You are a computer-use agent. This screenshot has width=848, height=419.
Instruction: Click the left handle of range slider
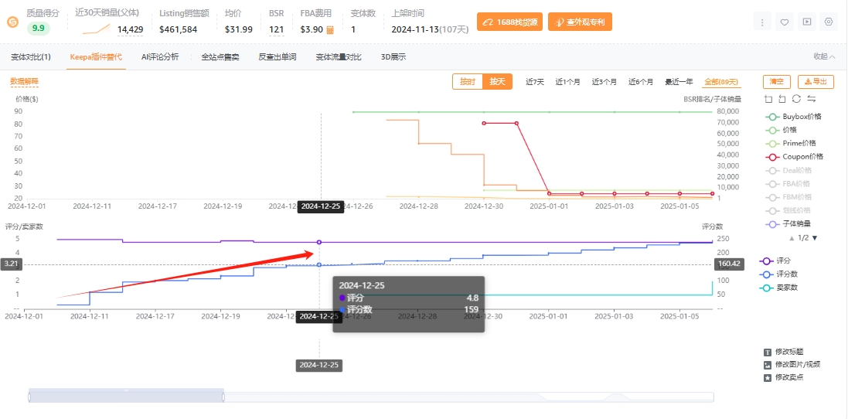tap(29, 397)
